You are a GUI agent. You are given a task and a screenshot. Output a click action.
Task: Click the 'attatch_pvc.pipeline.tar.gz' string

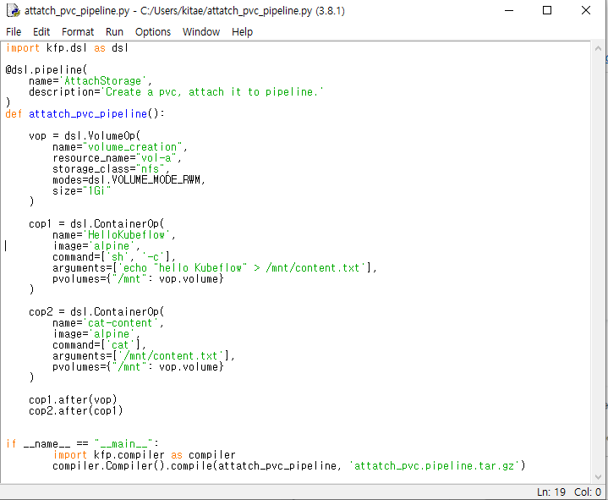[x=435, y=465]
